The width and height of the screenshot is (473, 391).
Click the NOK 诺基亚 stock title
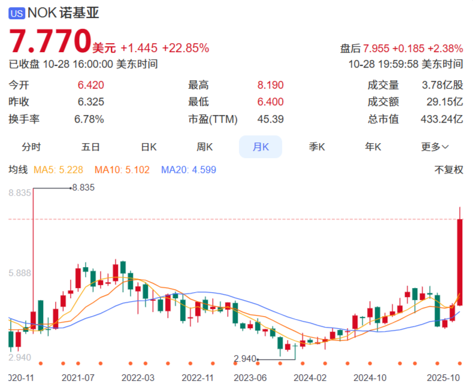click(x=63, y=13)
